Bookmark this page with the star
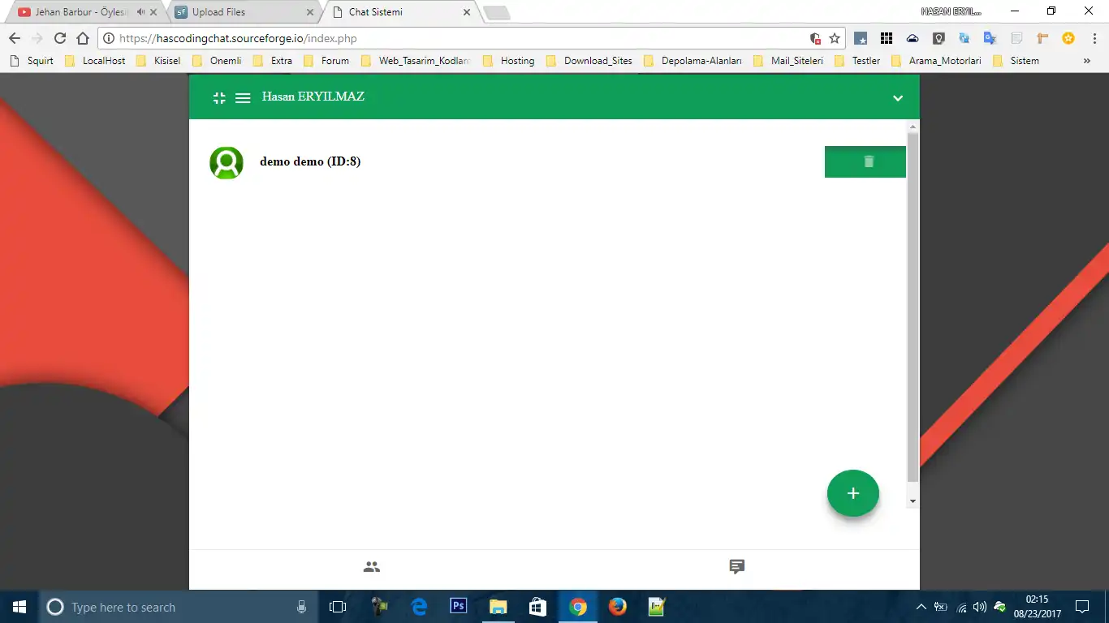Screen dimensions: 1109x623 pyautogui.click(x=835, y=38)
